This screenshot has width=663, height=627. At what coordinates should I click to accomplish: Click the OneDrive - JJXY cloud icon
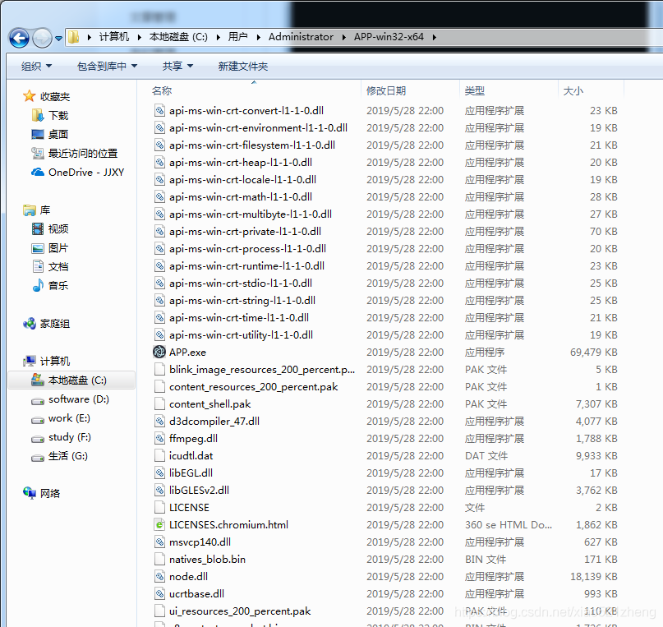pos(38,172)
